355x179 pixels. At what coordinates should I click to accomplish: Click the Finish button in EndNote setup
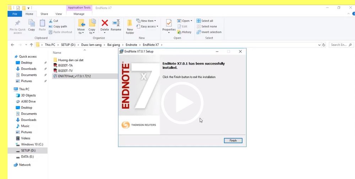click(x=233, y=141)
